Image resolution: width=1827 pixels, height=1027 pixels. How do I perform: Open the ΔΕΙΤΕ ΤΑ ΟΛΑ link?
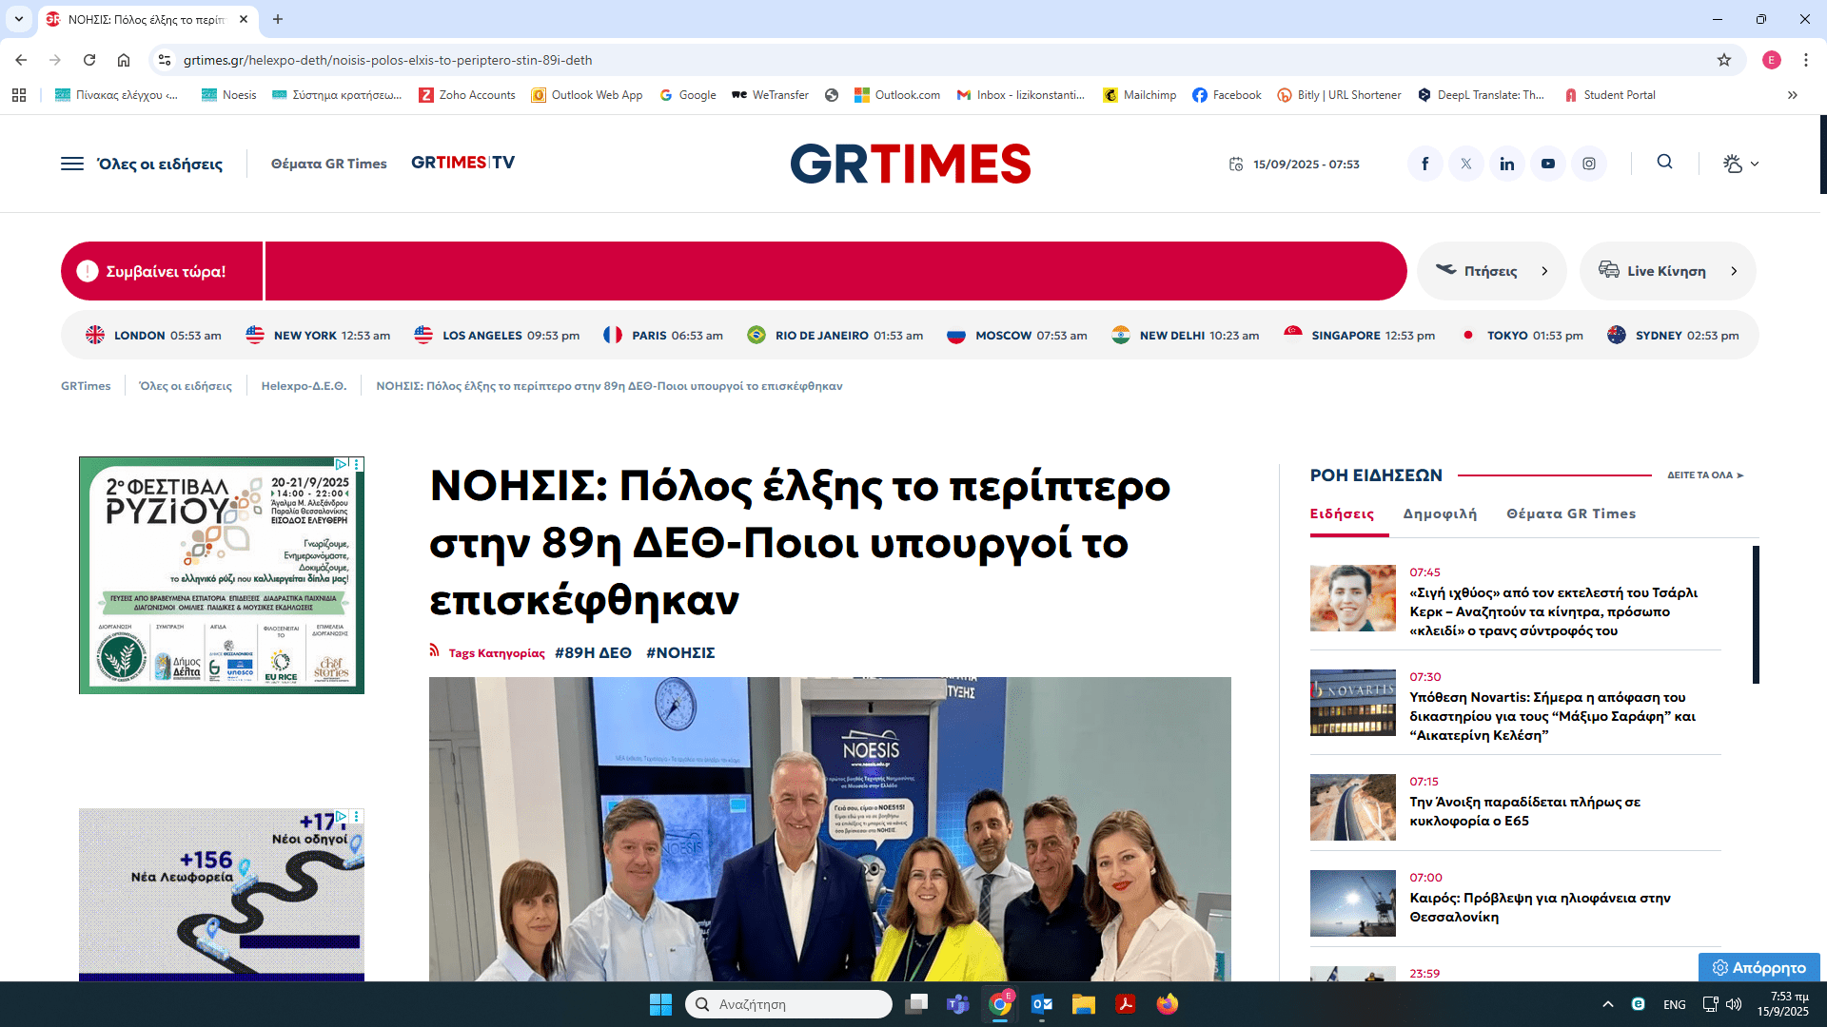(1704, 475)
